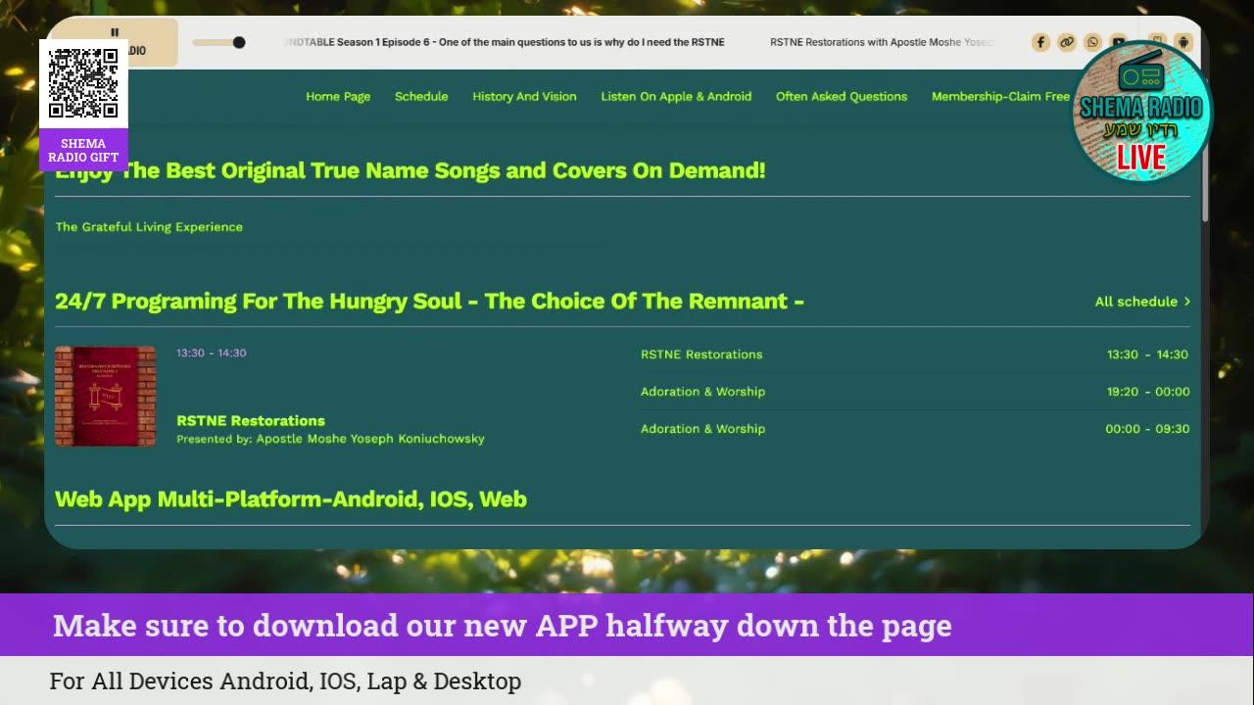Open Membership-Claim Free menu item
This screenshot has height=705, width=1254.
(1000, 96)
